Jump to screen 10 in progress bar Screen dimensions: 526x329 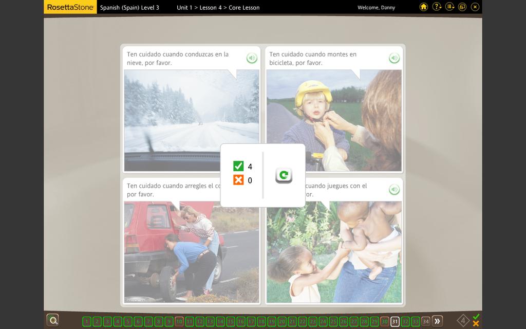(179, 321)
